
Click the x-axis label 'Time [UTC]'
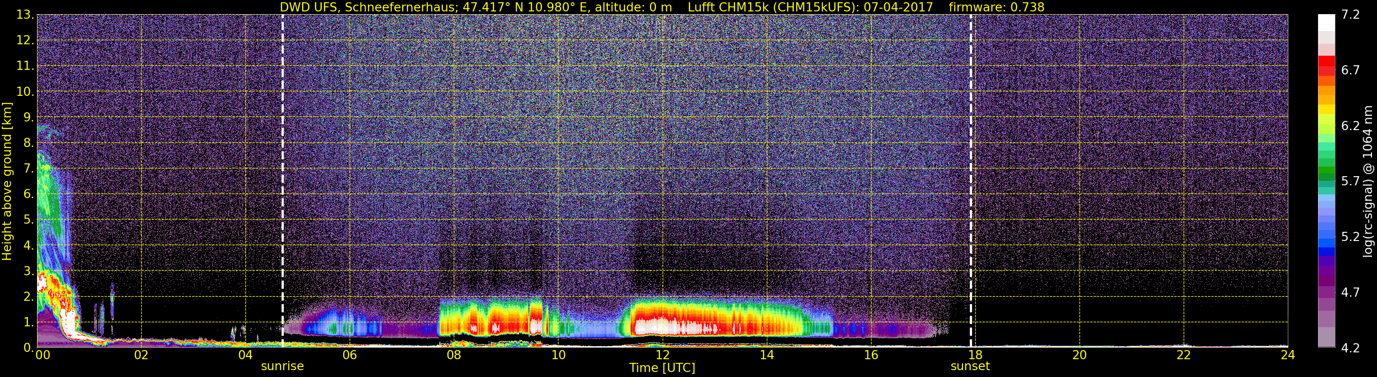pyautogui.click(x=662, y=368)
